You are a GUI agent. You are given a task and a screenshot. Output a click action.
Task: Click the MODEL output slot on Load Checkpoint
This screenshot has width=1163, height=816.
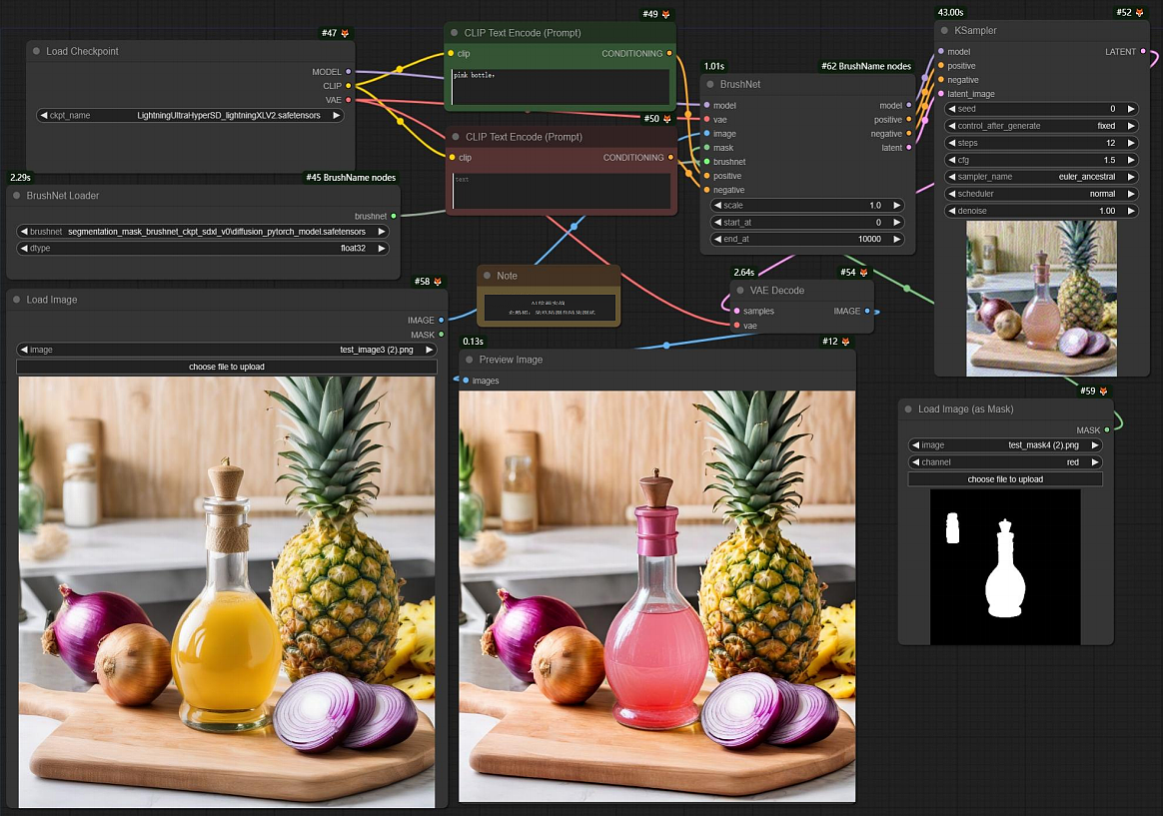tap(349, 72)
